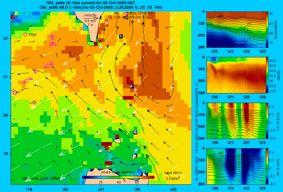Click latitude label 19 on main map axis

coord(5,154)
